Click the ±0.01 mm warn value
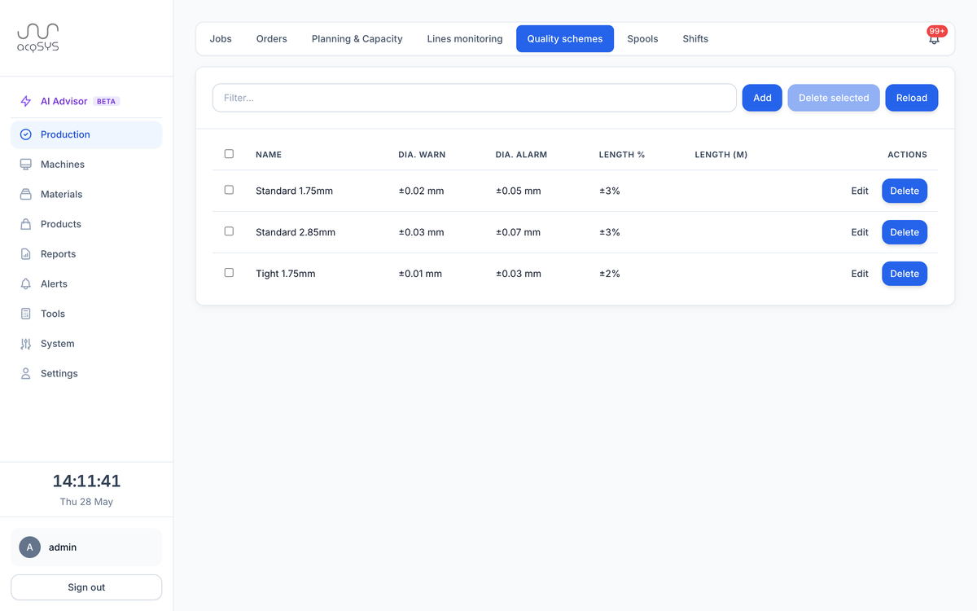This screenshot has height=611, width=977. click(x=420, y=274)
